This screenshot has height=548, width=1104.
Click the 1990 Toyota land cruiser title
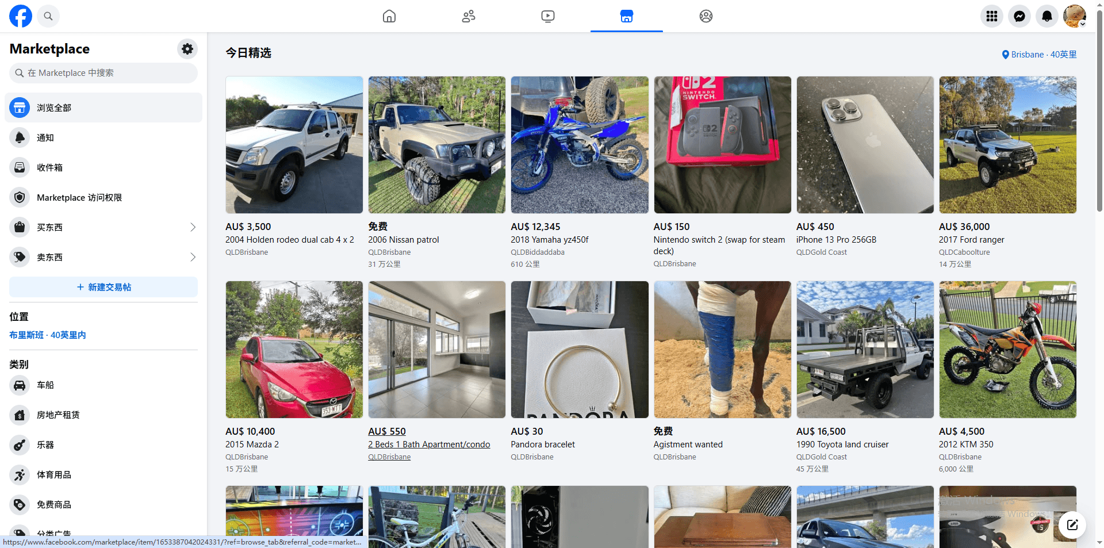point(842,444)
